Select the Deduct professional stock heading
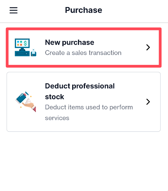Image resolution: width=168 pixels, height=191 pixels. click(80, 91)
